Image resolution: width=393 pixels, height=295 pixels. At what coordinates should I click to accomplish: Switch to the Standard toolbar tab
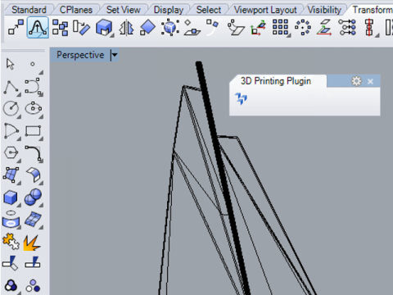[x=29, y=10]
